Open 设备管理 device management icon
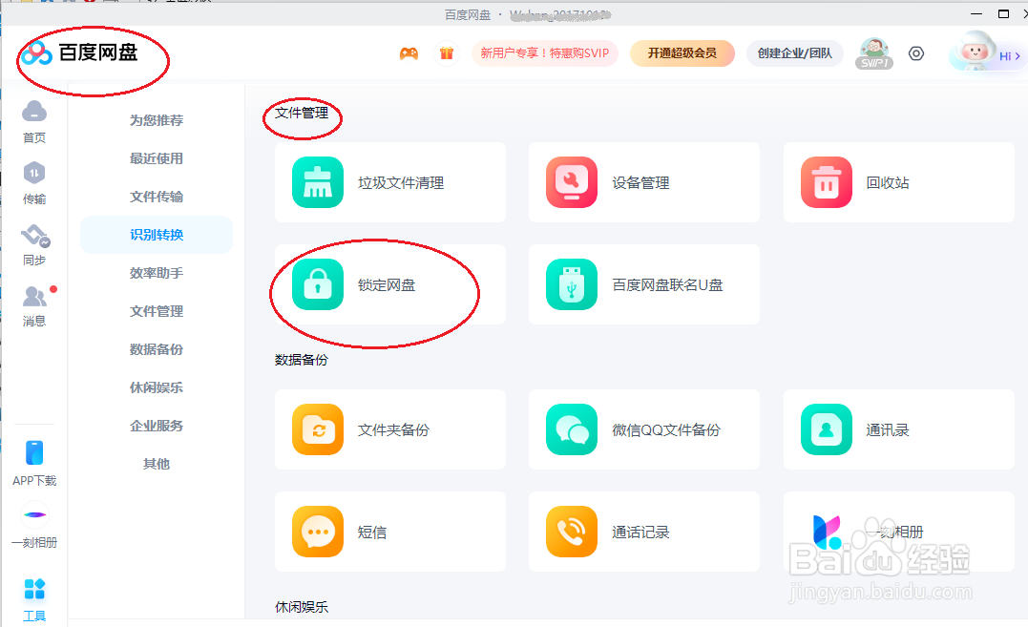Viewport: 1028px width, 627px height. (x=572, y=182)
